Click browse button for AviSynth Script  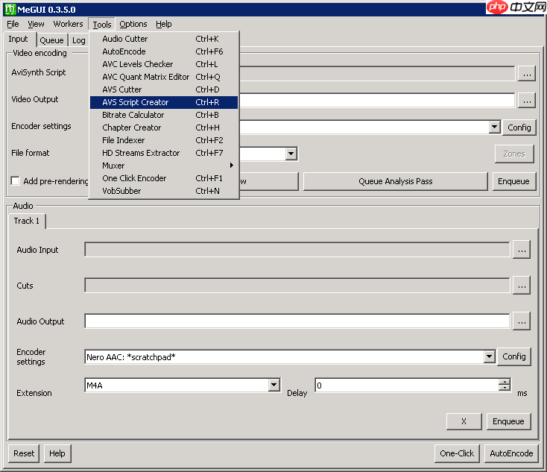coord(526,73)
